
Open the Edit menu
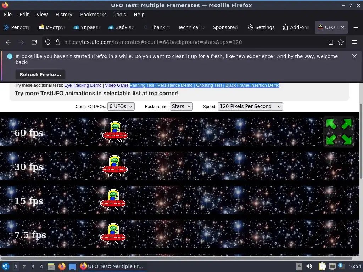tap(24, 15)
